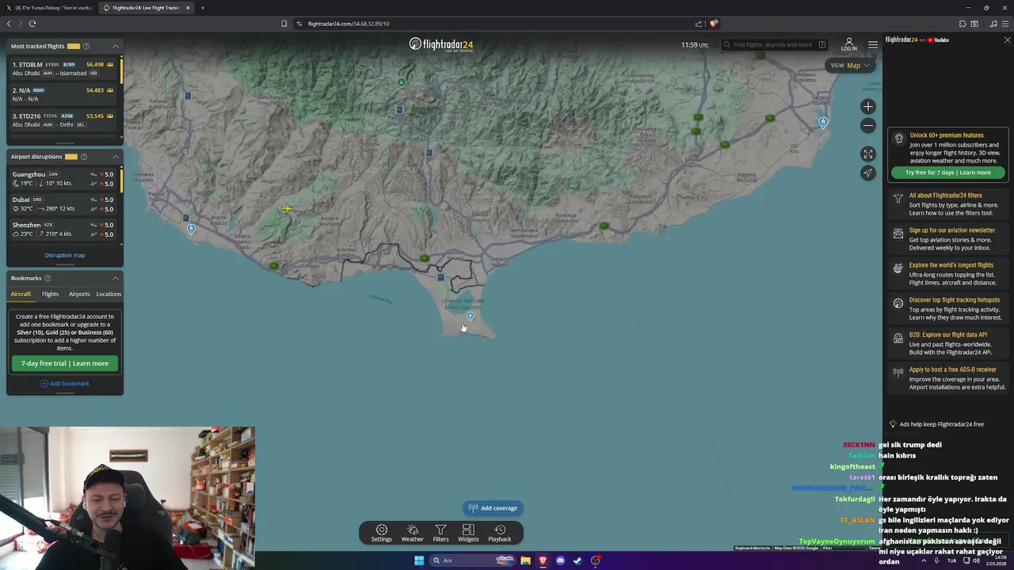
Task: Close the Flightradar24 YouTube side panel
Action: pyautogui.click(x=1007, y=40)
